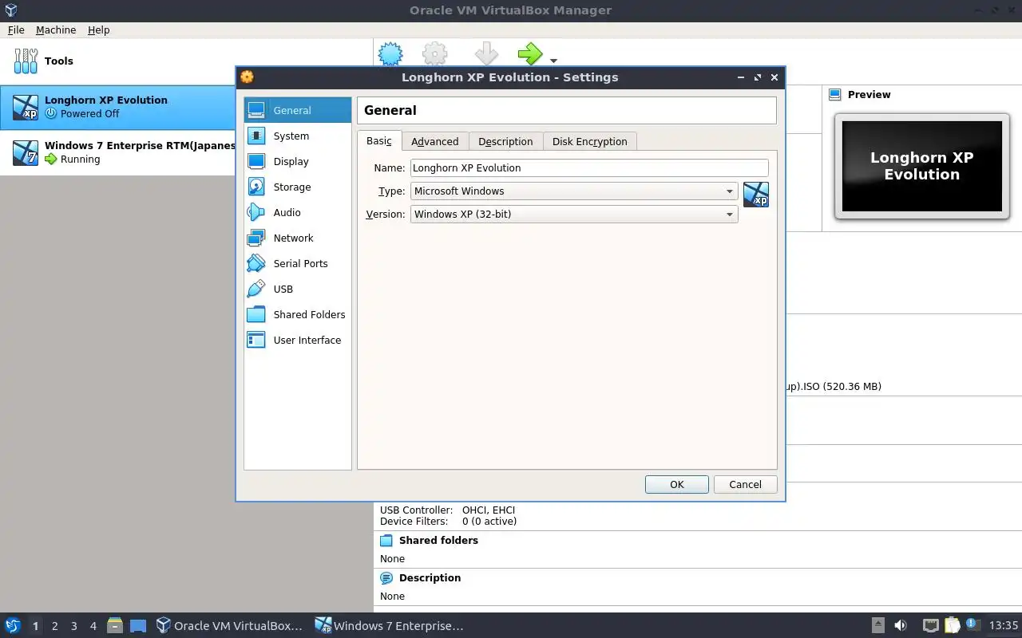The image size is (1022, 638).
Task: Open Shared Folders in the settings sidebar
Action: 298,314
